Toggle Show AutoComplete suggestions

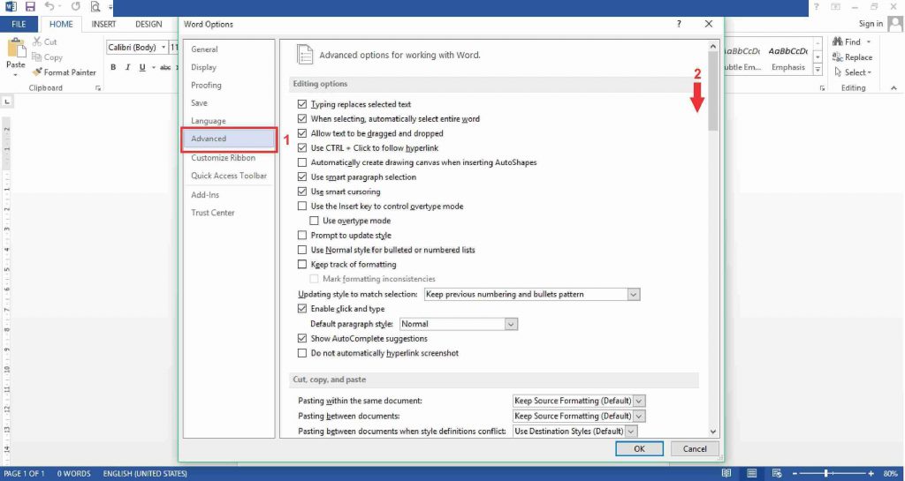(x=302, y=339)
